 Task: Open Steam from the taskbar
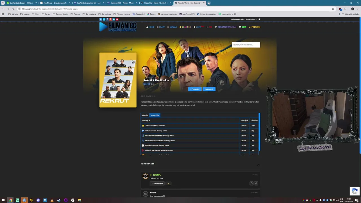pos(59,200)
